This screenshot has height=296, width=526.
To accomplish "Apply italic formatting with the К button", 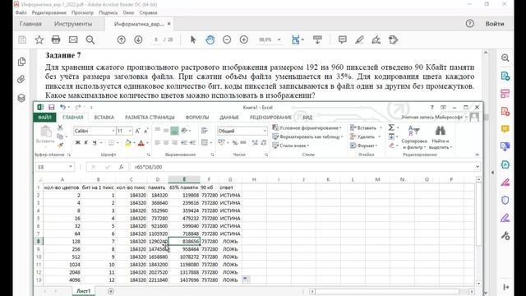I will point(86,143).
